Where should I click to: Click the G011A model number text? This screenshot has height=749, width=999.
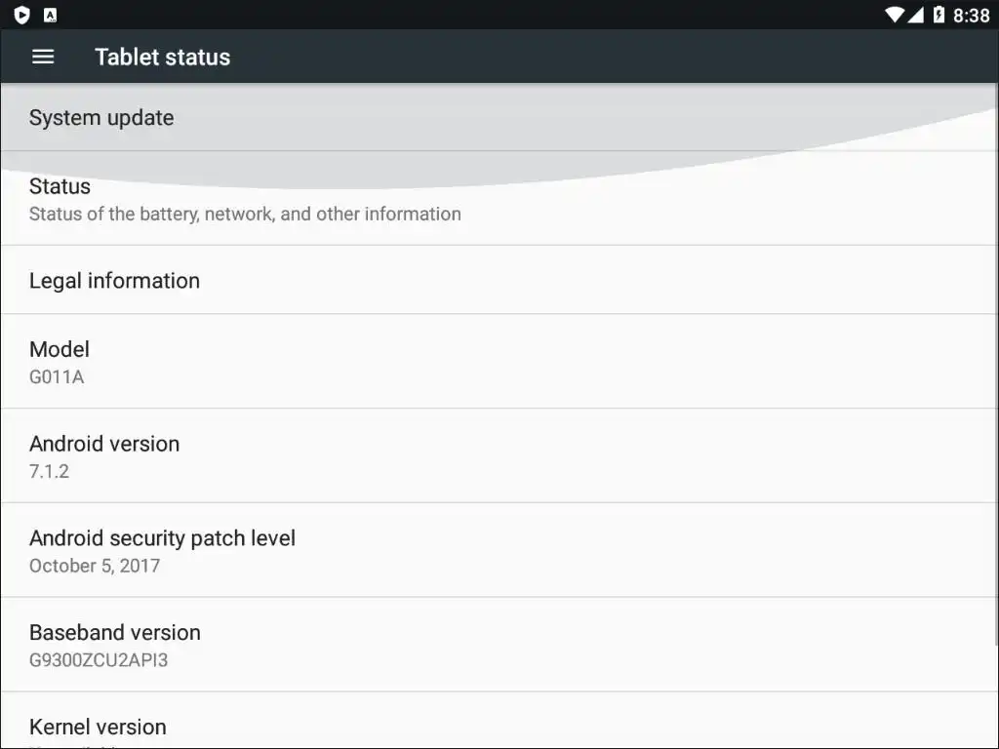57,376
